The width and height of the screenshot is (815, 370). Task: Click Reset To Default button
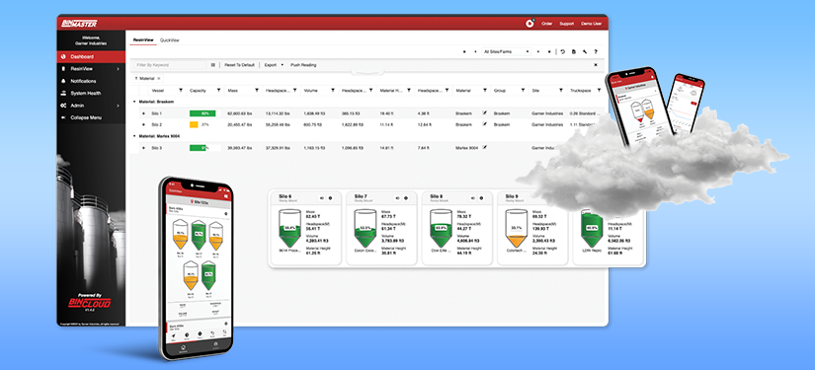click(x=240, y=65)
